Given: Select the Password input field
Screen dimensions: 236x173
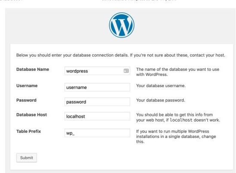Looking at the screenshot, I should pyautogui.click(x=97, y=102).
